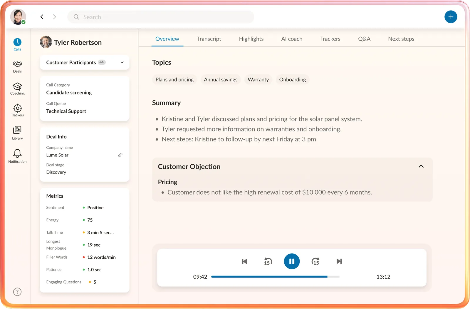Open the Lume Solar company link icon
This screenshot has height=309, width=470.
[120, 155]
